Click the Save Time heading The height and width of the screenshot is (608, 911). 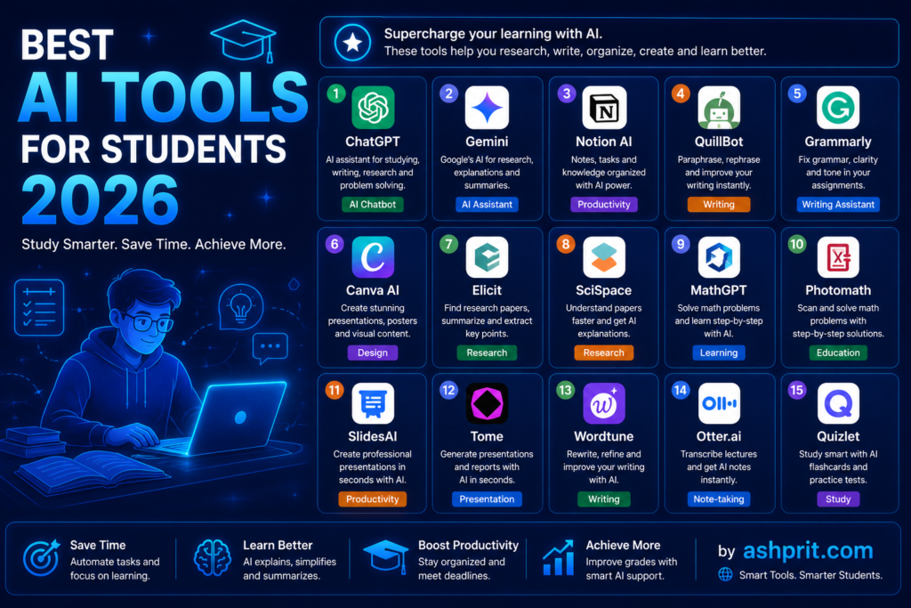tap(98, 545)
